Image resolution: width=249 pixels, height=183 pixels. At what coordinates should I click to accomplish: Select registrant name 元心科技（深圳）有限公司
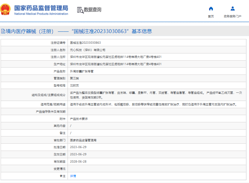pos(88,50)
